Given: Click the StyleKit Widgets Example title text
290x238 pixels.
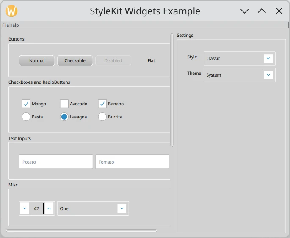Looking at the screenshot, I should tap(145, 11).
